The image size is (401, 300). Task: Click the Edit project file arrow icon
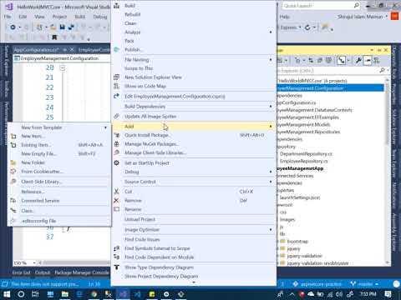(x=117, y=96)
